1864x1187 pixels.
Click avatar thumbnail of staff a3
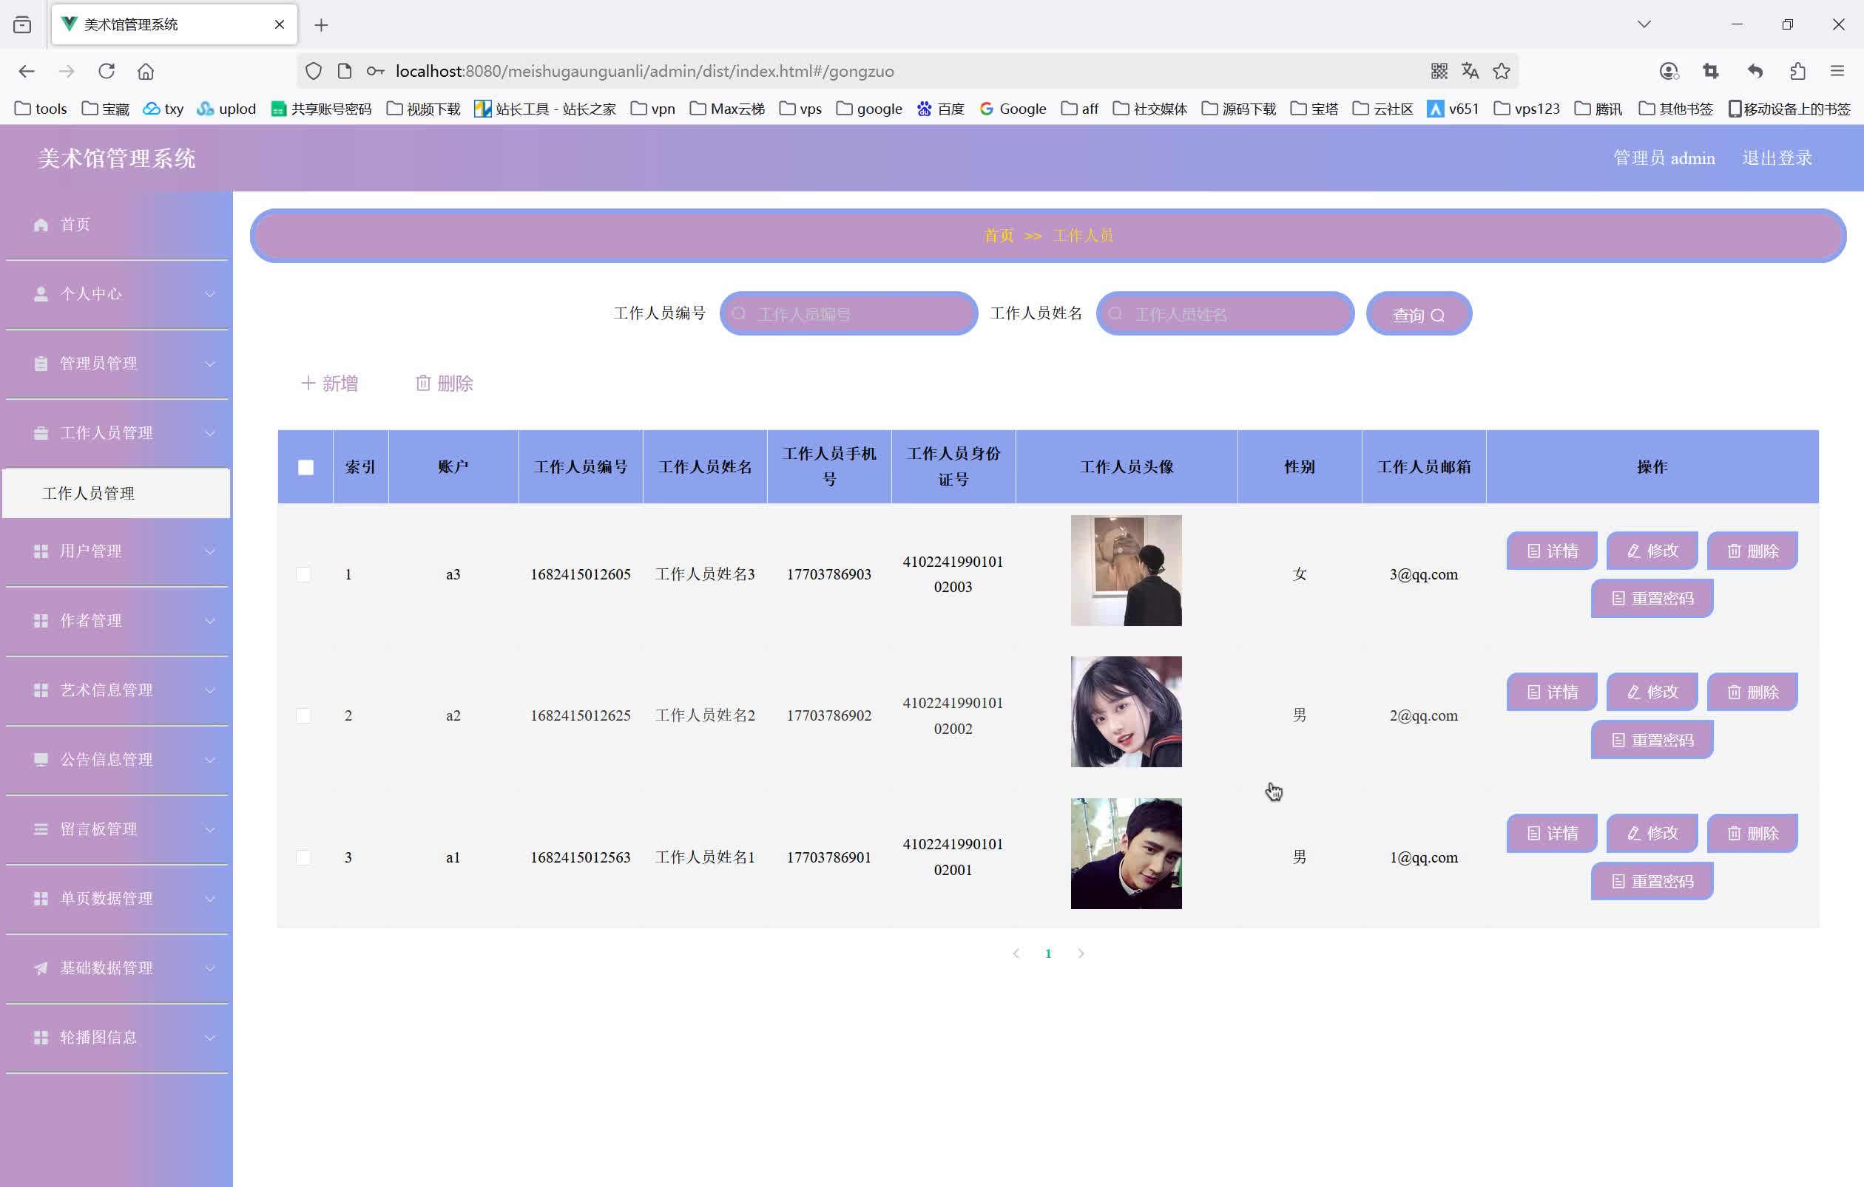tap(1127, 571)
